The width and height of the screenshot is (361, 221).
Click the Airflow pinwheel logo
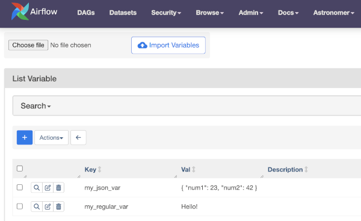pos(20,11)
